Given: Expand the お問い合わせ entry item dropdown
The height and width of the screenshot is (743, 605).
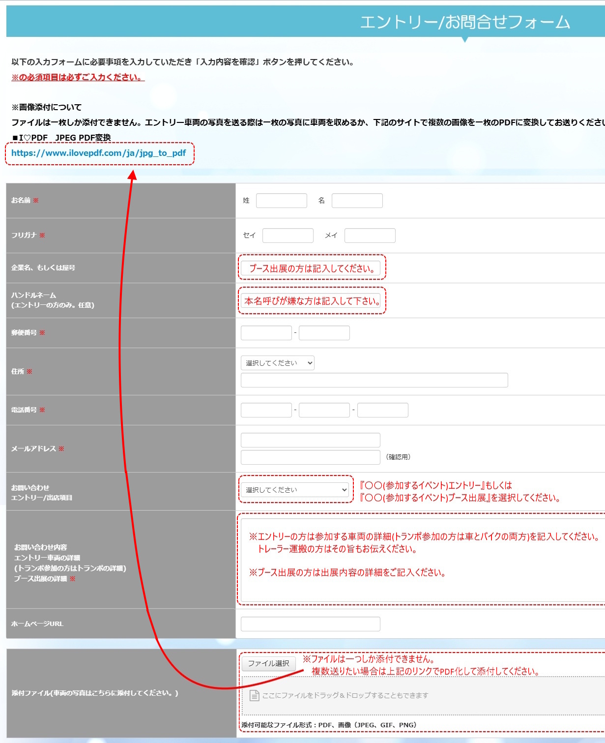Looking at the screenshot, I should [x=295, y=490].
